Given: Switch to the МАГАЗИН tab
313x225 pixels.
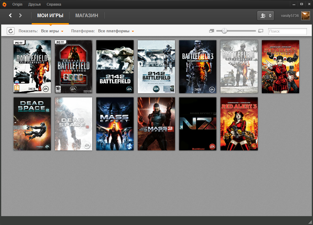Looking at the screenshot, I should point(87,15).
